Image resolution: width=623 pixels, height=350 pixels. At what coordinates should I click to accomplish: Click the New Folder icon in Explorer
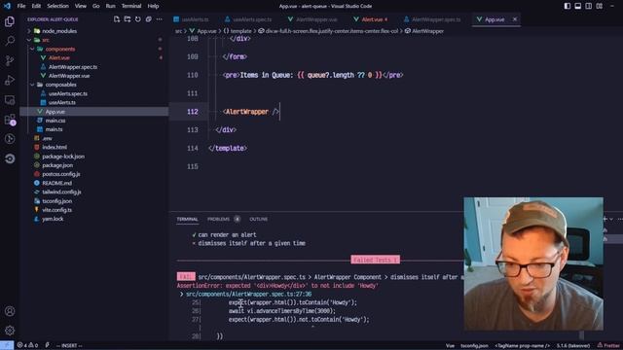(x=128, y=19)
